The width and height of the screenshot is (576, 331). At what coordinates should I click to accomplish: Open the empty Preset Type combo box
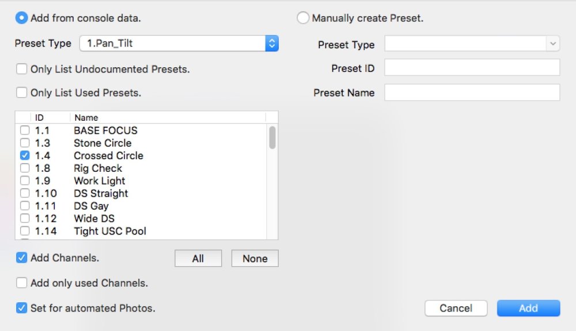pyautogui.click(x=472, y=44)
